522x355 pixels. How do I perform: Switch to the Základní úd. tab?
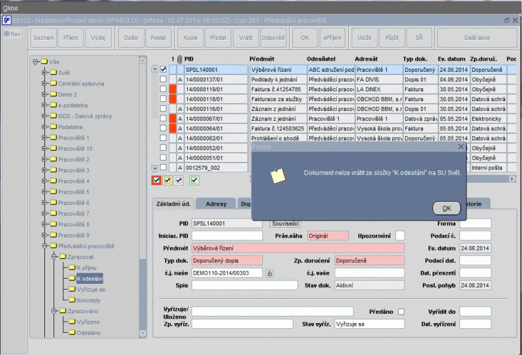tap(174, 204)
